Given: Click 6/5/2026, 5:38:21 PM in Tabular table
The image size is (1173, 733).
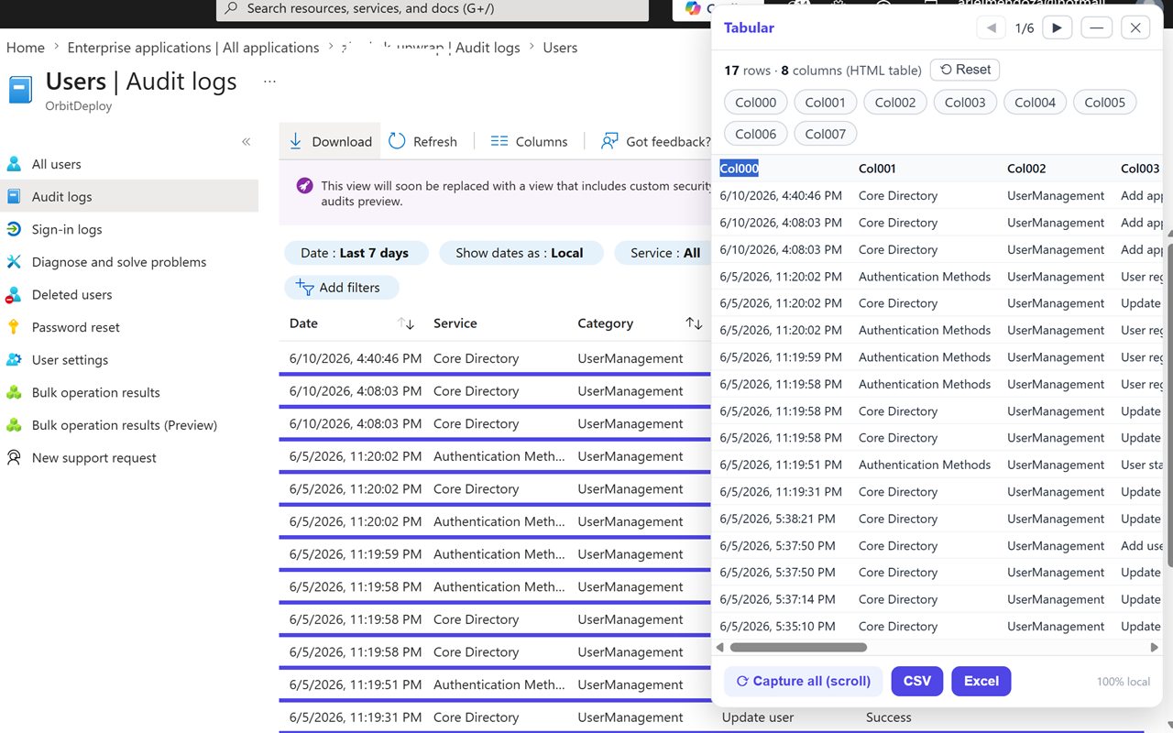Looking at the screenshot, I should [777, 519].
